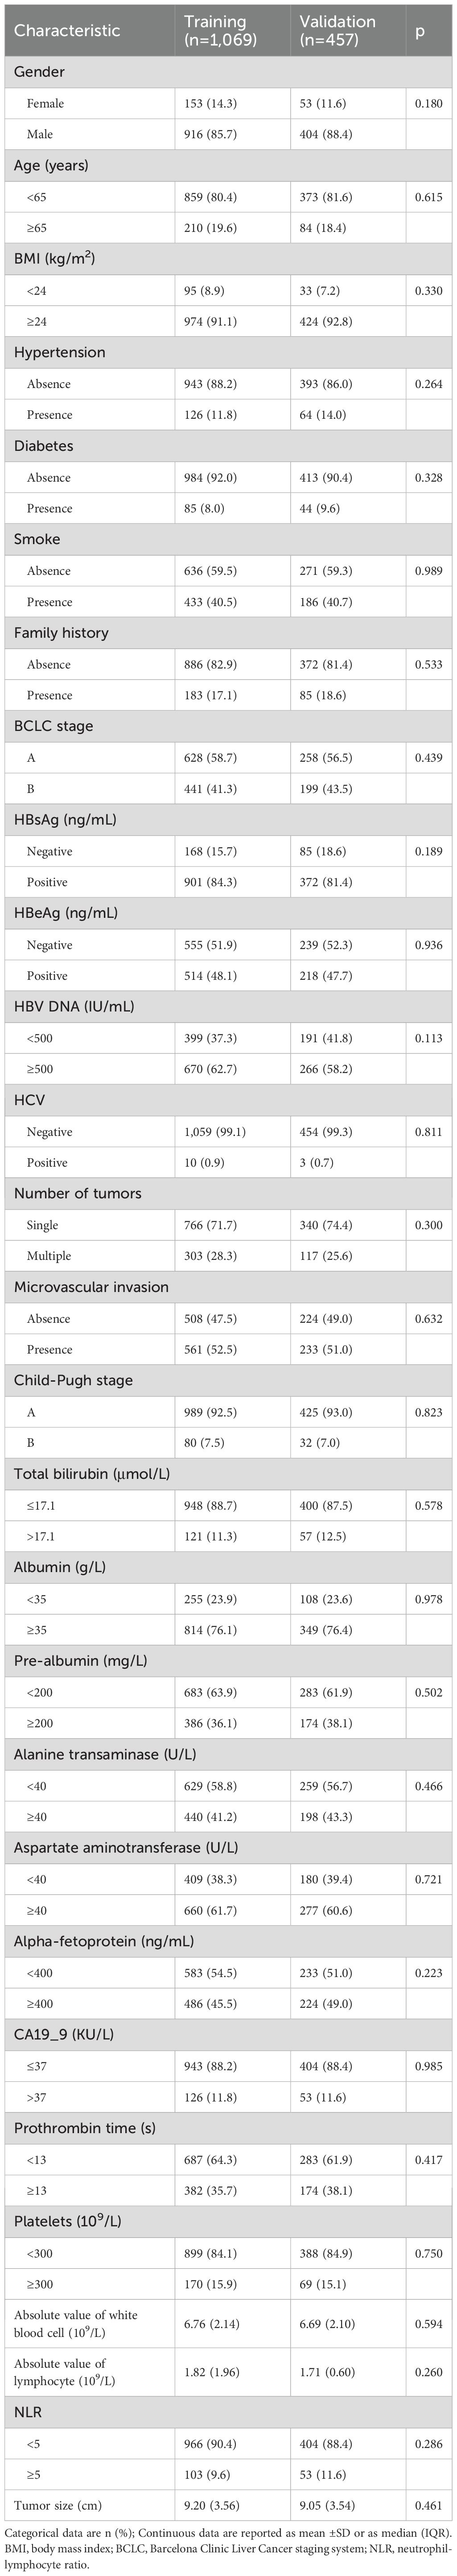
Task: Click the NLR section heading
Action: 30,2412
